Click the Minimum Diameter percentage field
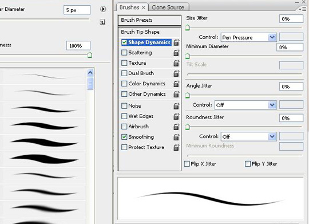The width and height of the screenshot is (309, 224). pos(290,48)
